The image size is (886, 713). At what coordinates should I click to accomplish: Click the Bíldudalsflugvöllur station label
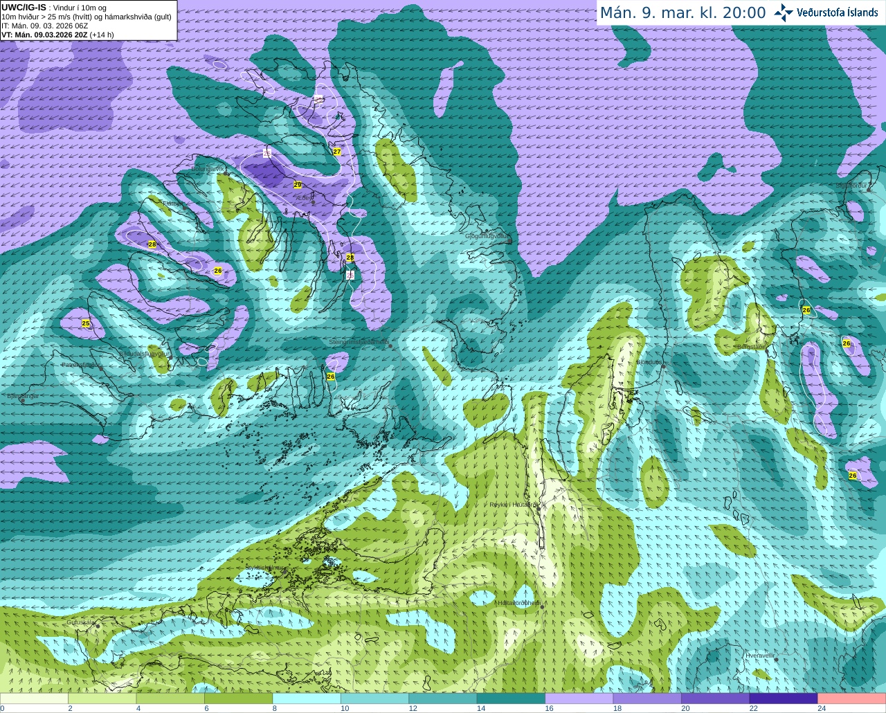coord(144,353)
